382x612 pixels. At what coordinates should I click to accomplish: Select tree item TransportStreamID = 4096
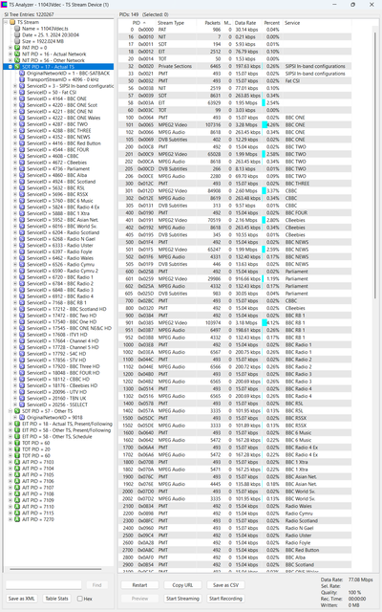click(x=62, y=79)
